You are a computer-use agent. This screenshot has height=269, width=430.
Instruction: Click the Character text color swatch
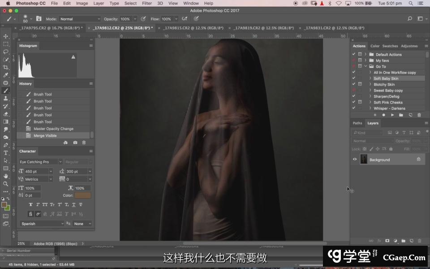click(x=83, y=195)
